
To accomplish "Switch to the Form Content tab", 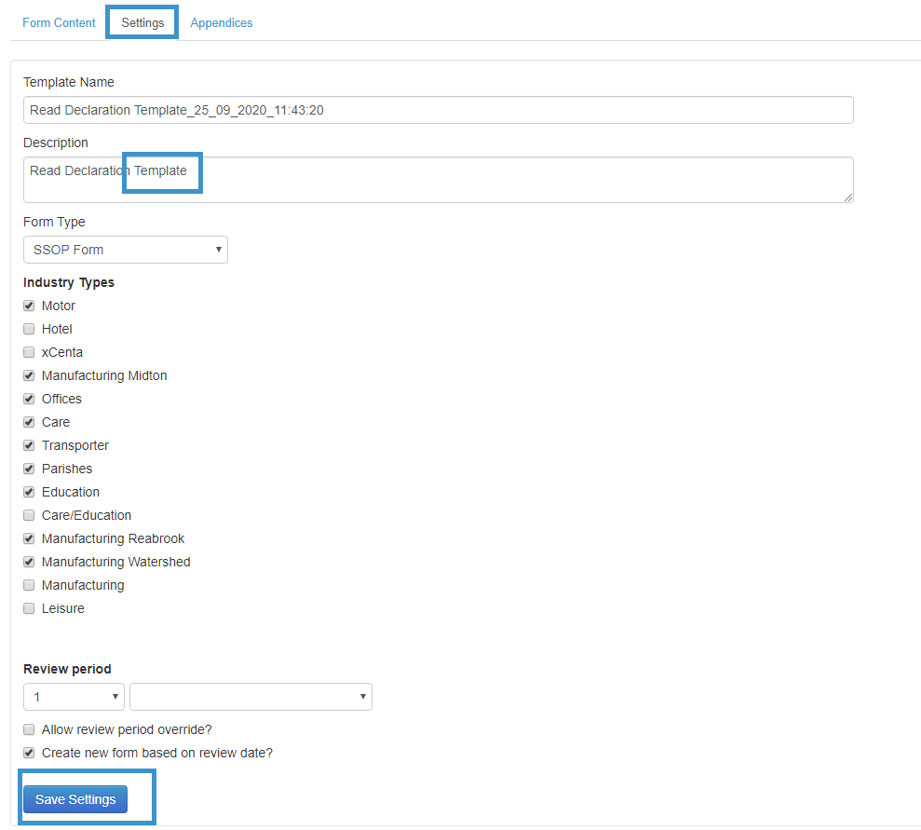I will point(59,23).
